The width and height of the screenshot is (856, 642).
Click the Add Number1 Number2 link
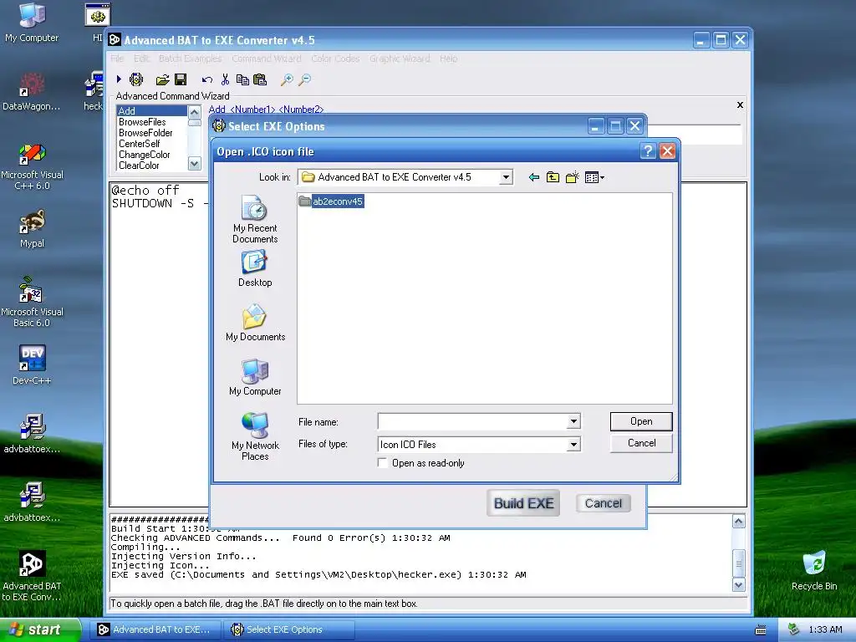tap(266, 110)
